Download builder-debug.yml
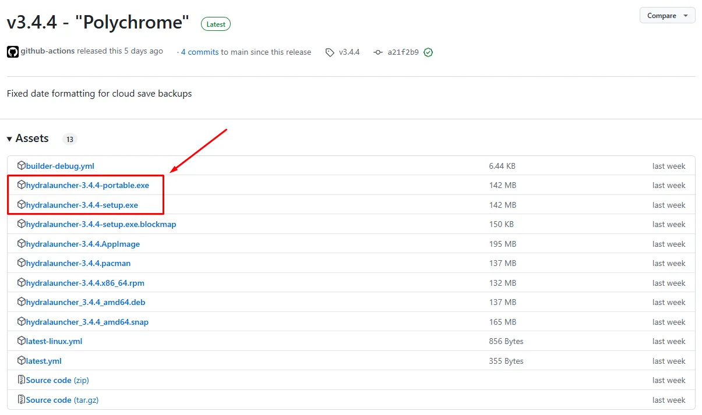702x415 pixels. pos(60,166)
